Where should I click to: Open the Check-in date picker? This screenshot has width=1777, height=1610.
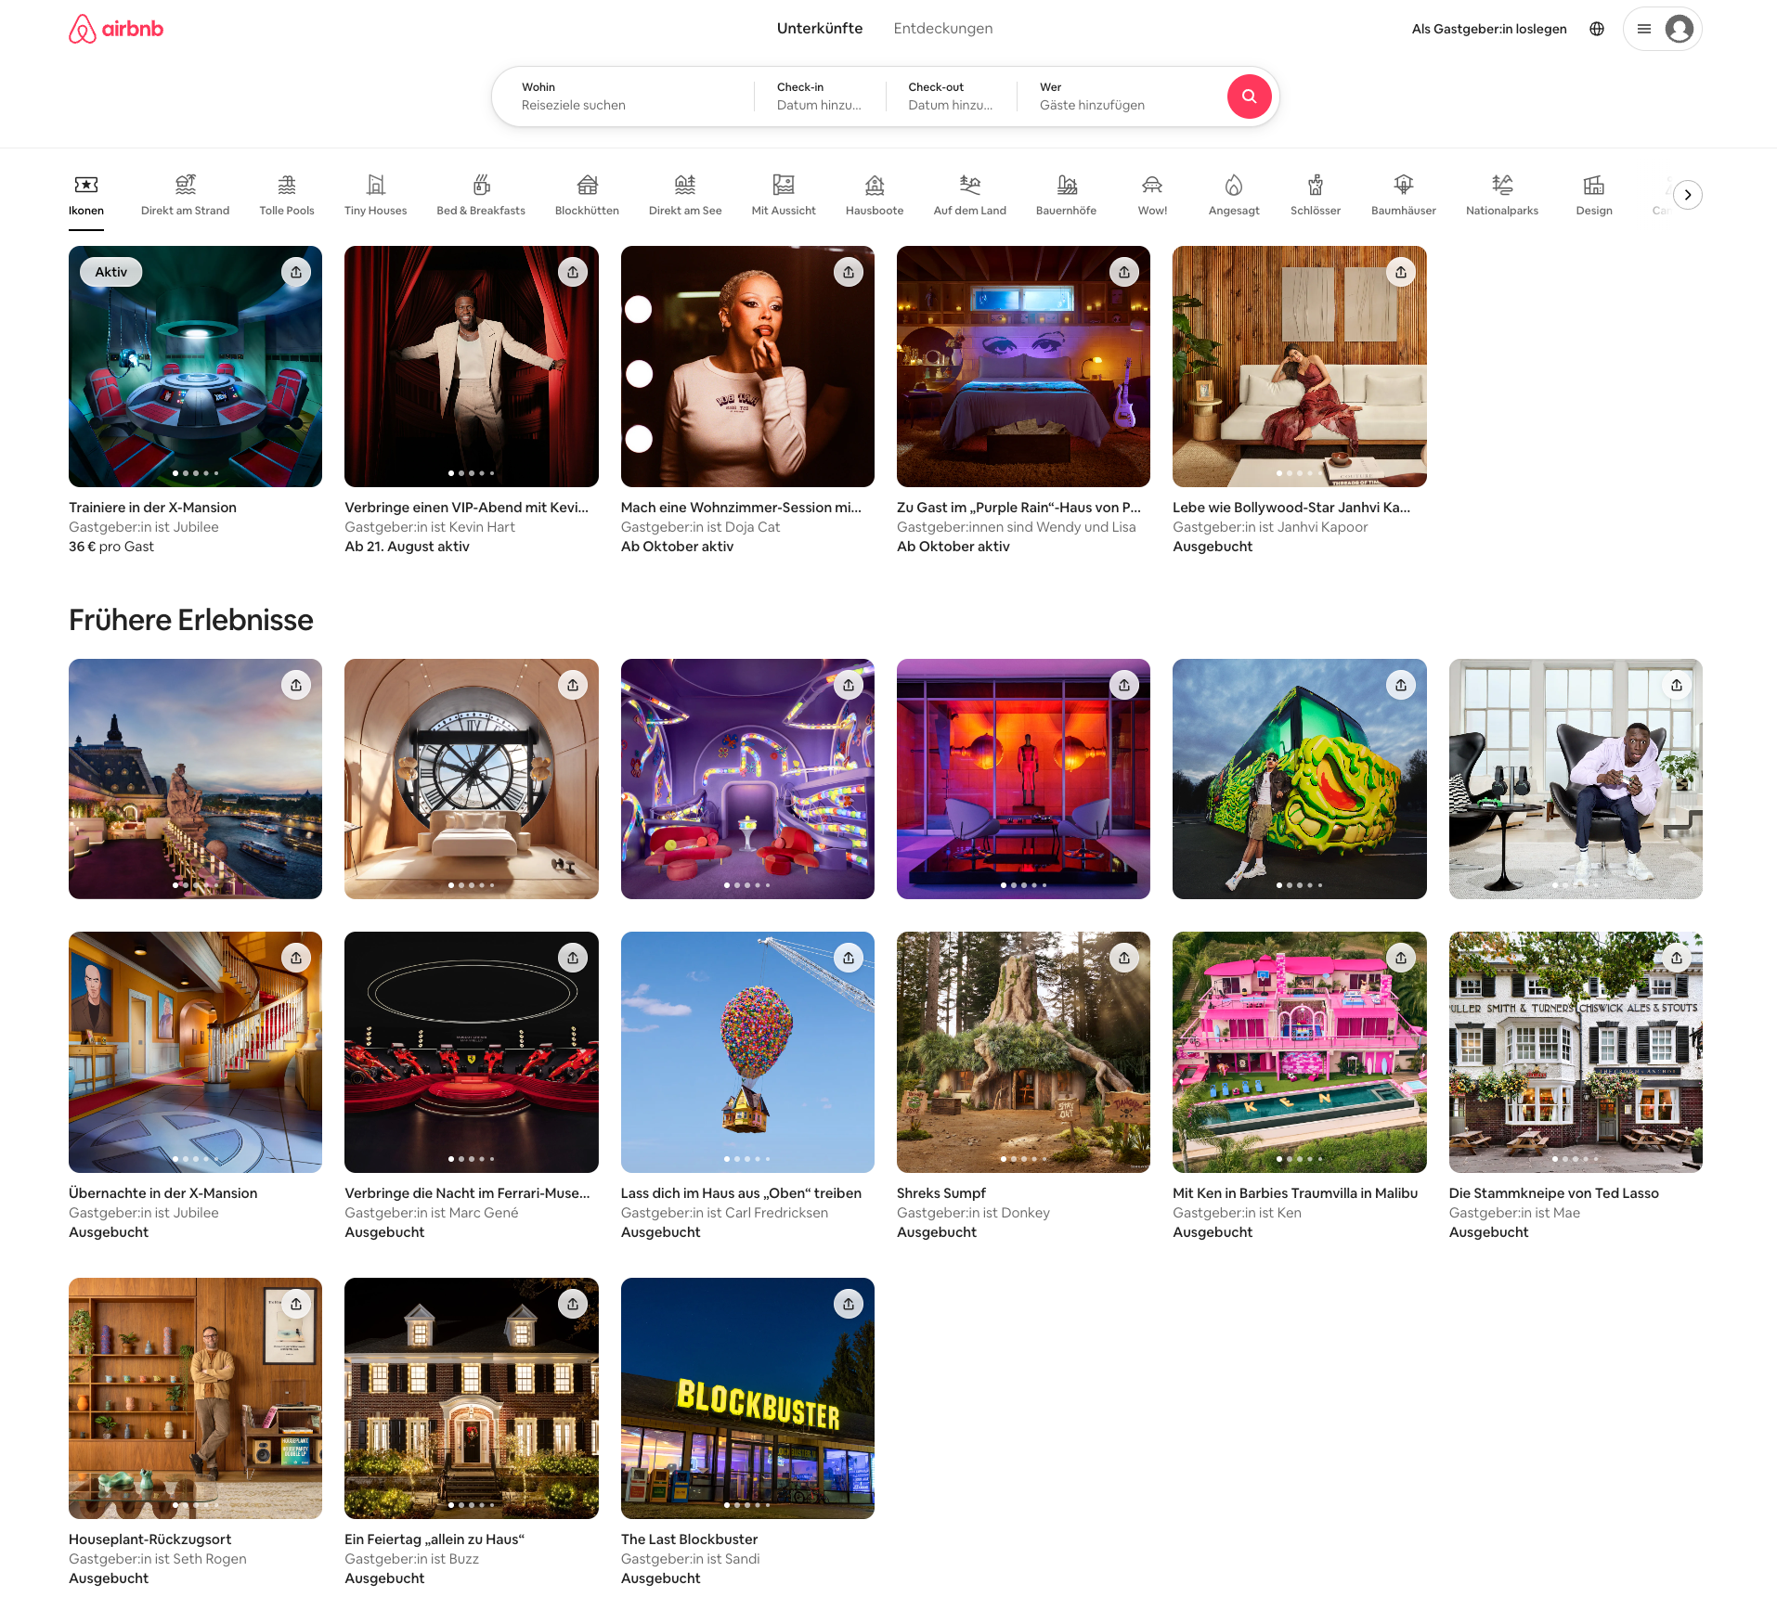pyautogui.click(x=819, y=97)
